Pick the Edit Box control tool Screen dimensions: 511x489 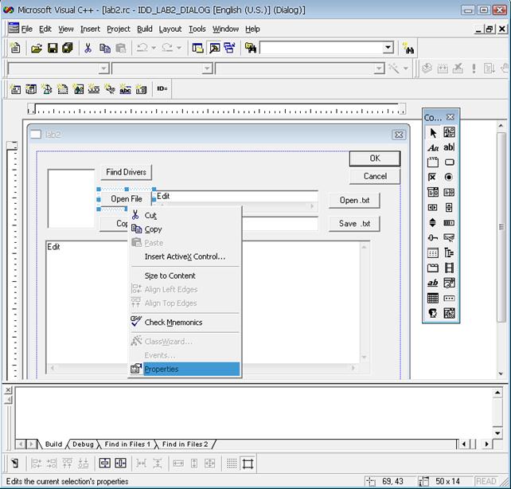point(449,147)
